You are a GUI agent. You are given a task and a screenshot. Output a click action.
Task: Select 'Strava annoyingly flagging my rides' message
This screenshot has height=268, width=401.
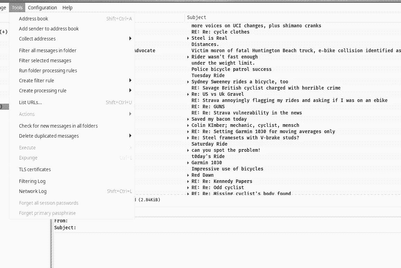[x=290, y=100]
